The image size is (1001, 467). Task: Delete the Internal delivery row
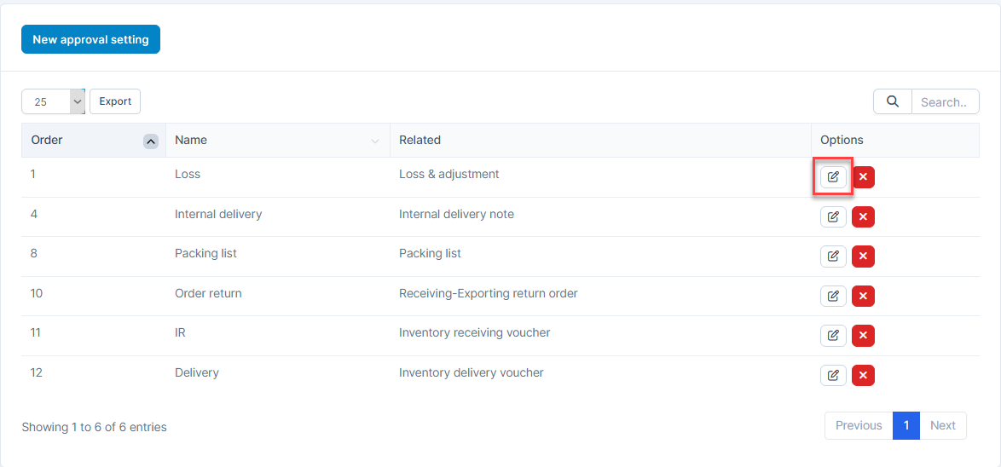pos(863,217)
